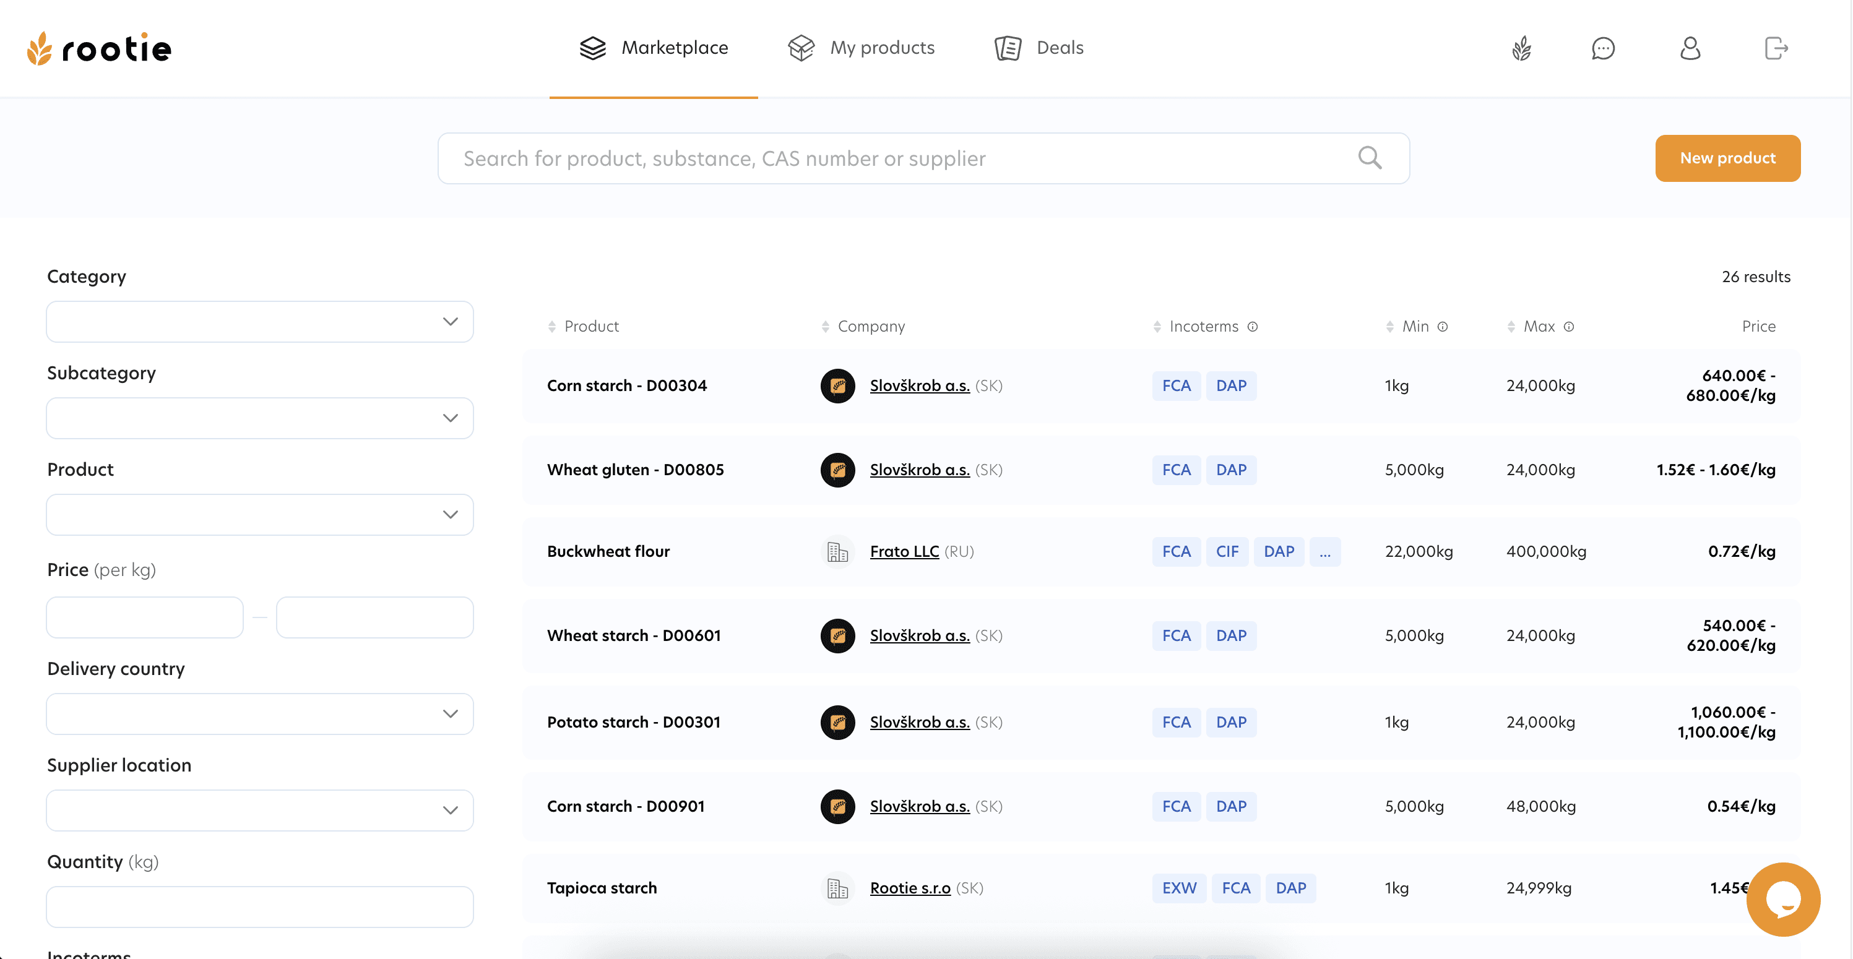The width and height of the screenshot is (1853, 959).
Task: Click Slovškrob logo in Corn starch D00901 row
Action: [x=837, y=806]
